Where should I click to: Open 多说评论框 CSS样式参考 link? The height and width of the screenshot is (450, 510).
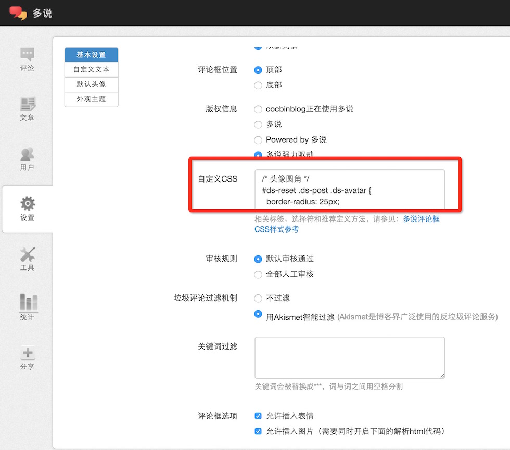[x=347, y=224]
